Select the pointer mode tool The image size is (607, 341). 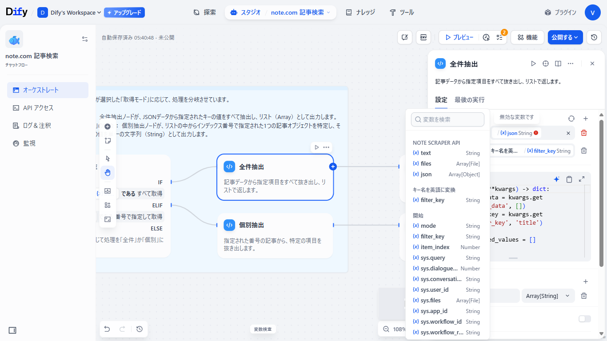pos(108,159)
